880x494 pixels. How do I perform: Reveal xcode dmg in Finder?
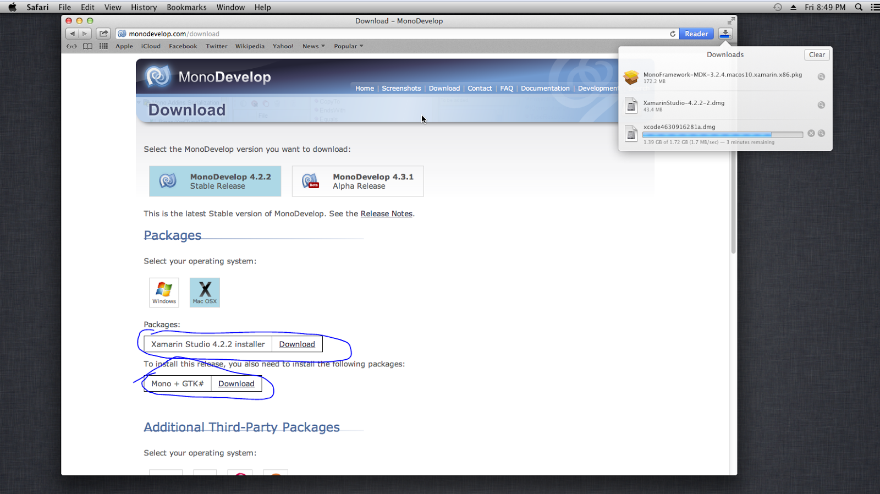tap(821, 133)
